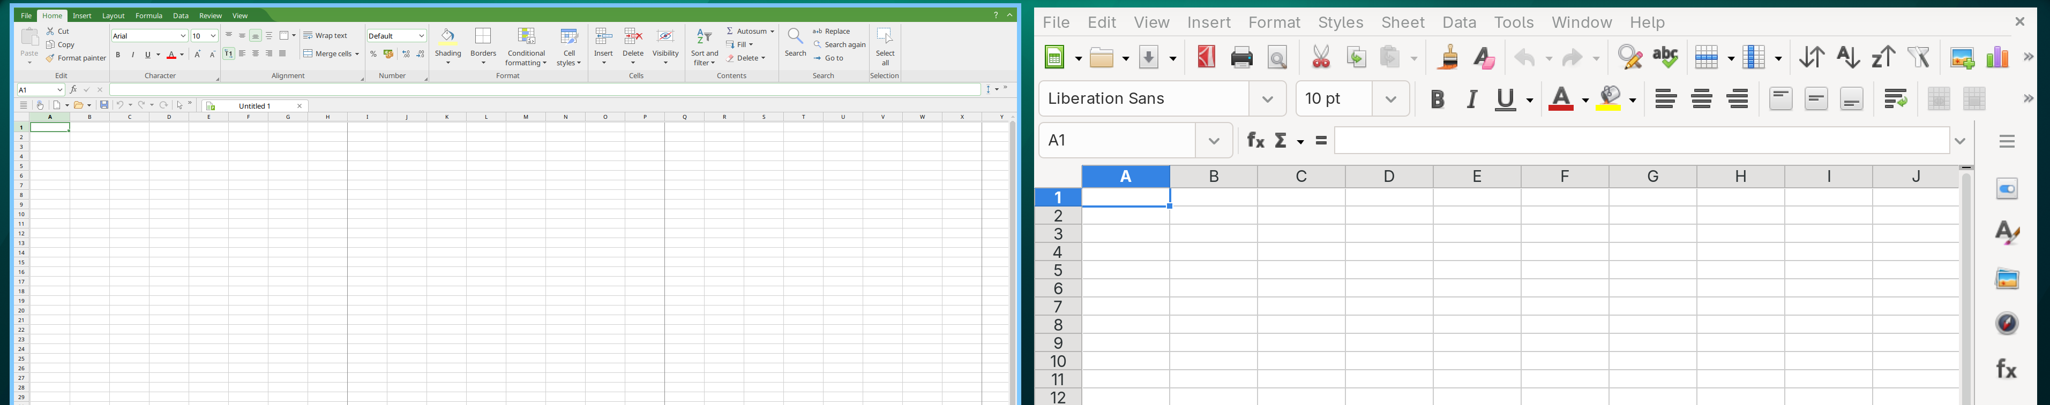Click the Print icon in LibreOffice
The image size is (2050, 405).
(x=1242, y=57)
